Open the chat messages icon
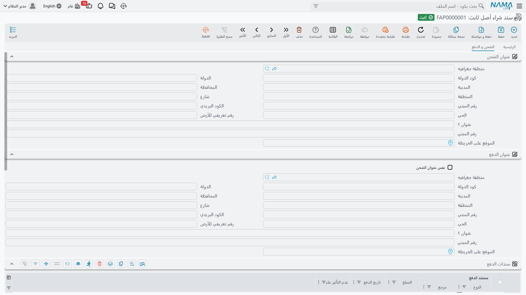 [112, 6]
